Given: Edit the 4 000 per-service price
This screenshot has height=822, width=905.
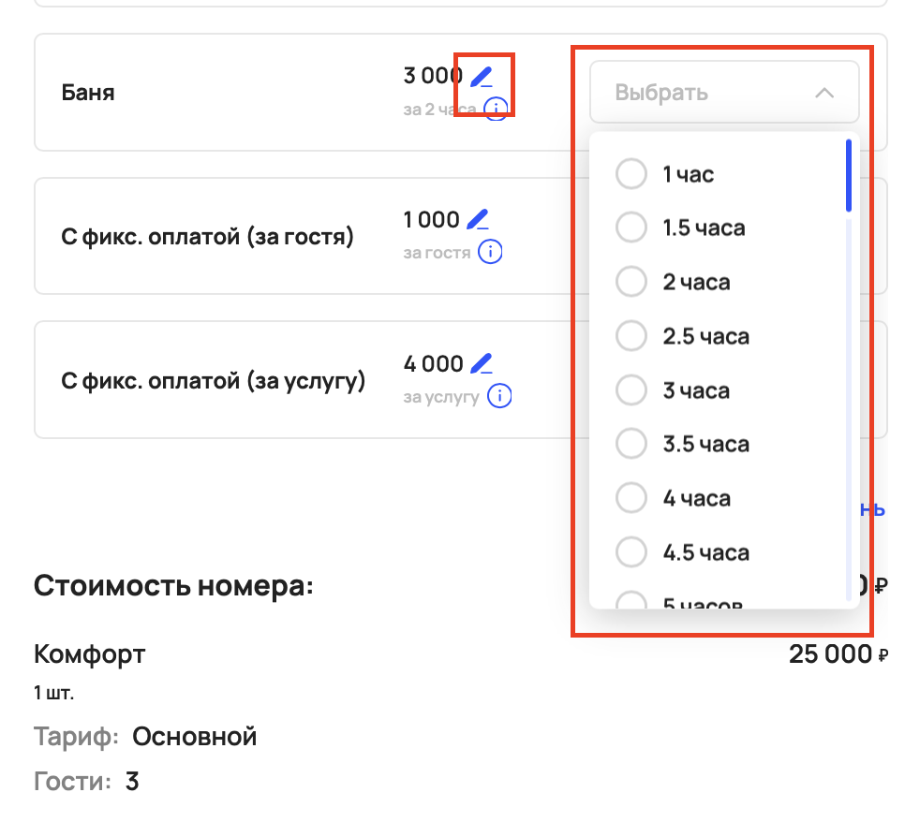Looking at the screenshot, I should (482, 363).
